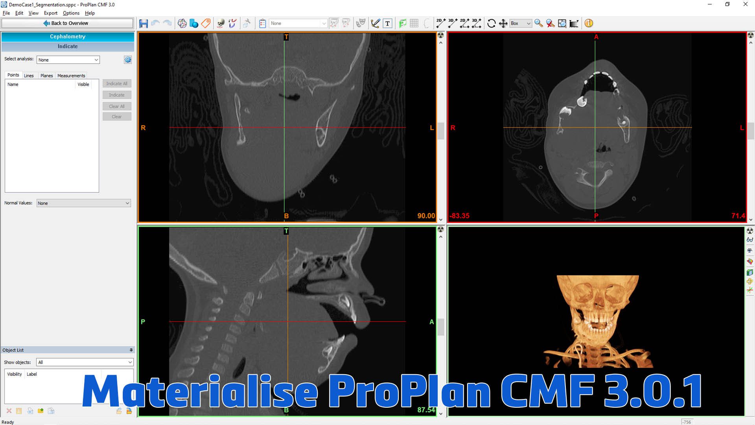The width and height of the screenshot is (755, 425).
Task: Click the coronal view scrollbar thumb
Action: pyautogui.click(x=441, y=131)
